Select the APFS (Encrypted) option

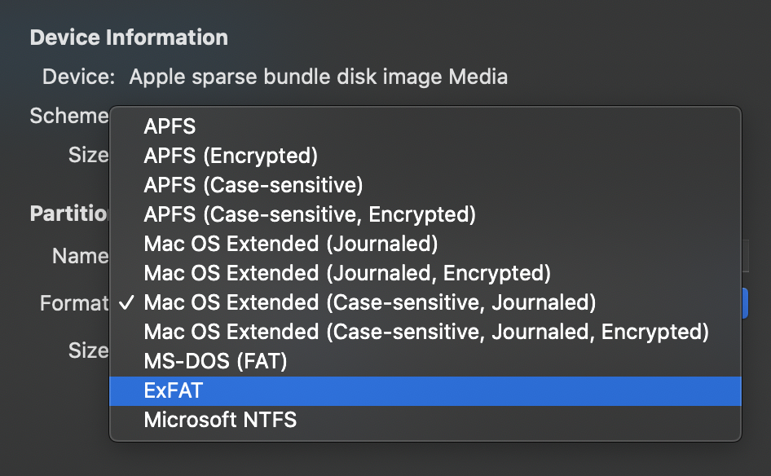click(231, 156)
